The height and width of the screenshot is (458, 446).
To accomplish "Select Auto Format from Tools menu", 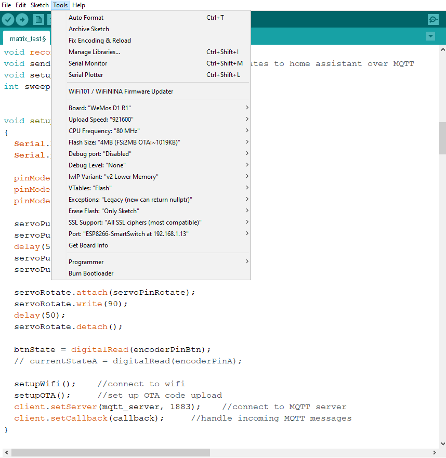I will point(151,18).
